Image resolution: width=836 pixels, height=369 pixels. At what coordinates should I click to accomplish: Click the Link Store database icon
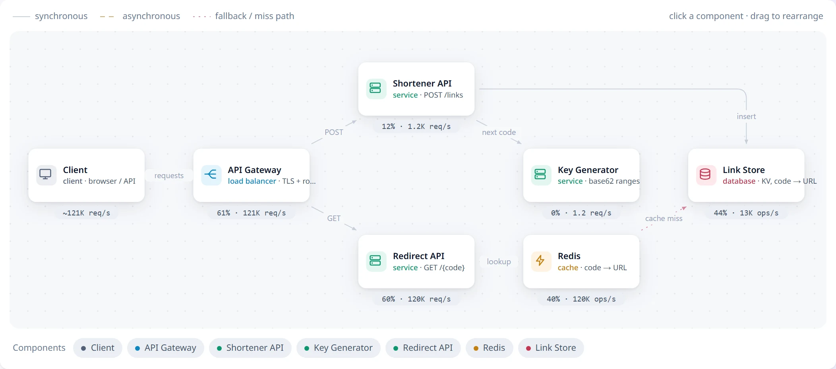(x=706, y=175)
